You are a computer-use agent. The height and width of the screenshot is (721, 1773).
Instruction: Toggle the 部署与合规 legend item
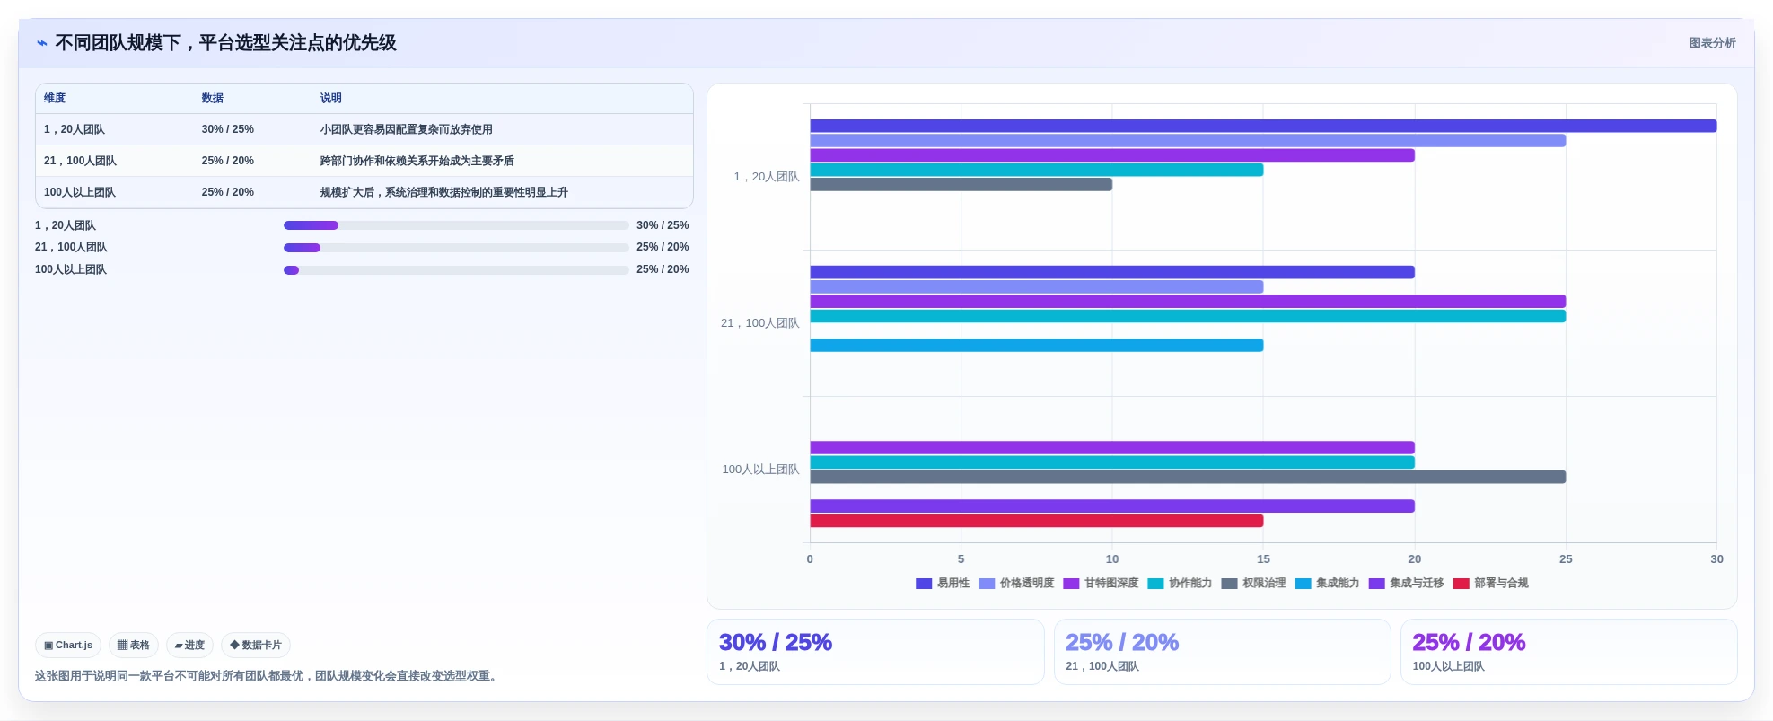(1490, 584)
